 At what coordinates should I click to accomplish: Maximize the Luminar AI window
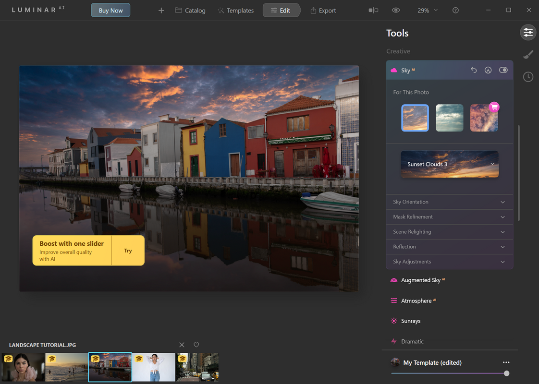508,10
